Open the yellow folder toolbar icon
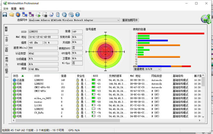 coord(12,15)
